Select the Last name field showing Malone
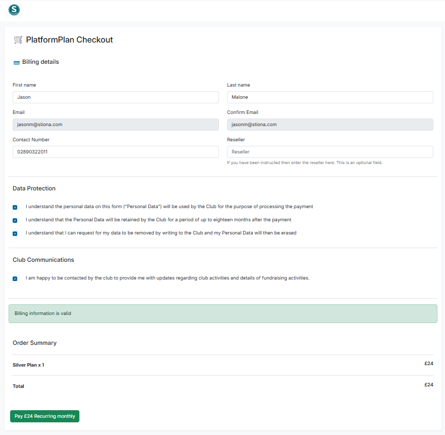The width and height of the screenshot is (445, 435). tap(330, 97)
